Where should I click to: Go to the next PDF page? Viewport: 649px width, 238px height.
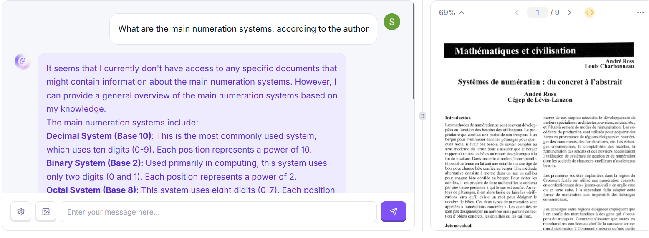click(570, 13)
